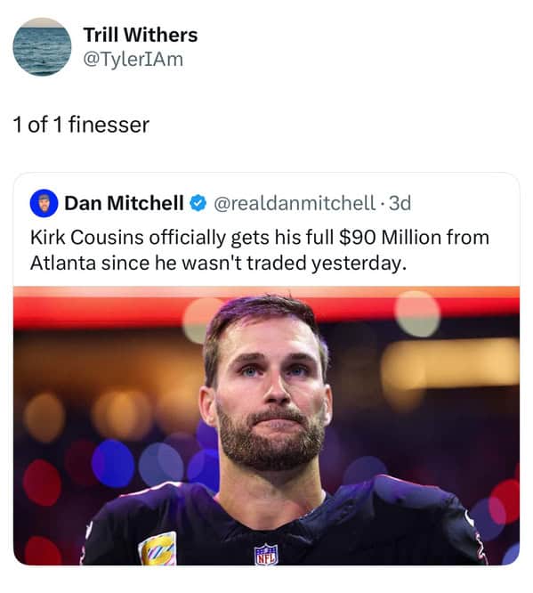Click the pastel ribbon patch on the jersey
This screenshot has width=533, height=593.
(x=158, y=549)
